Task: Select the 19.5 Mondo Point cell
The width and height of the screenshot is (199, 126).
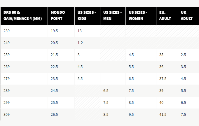Action: coord(54,31)
